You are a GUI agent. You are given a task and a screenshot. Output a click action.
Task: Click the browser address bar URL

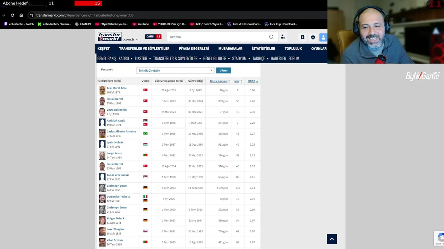[x=85, y=15]
